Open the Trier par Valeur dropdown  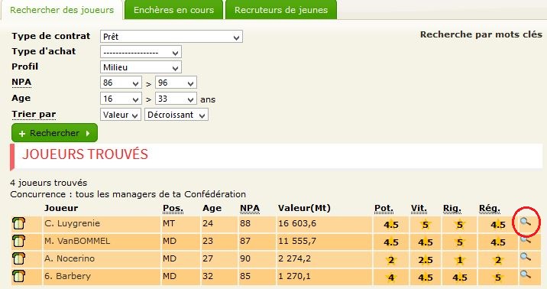[121, 115]
